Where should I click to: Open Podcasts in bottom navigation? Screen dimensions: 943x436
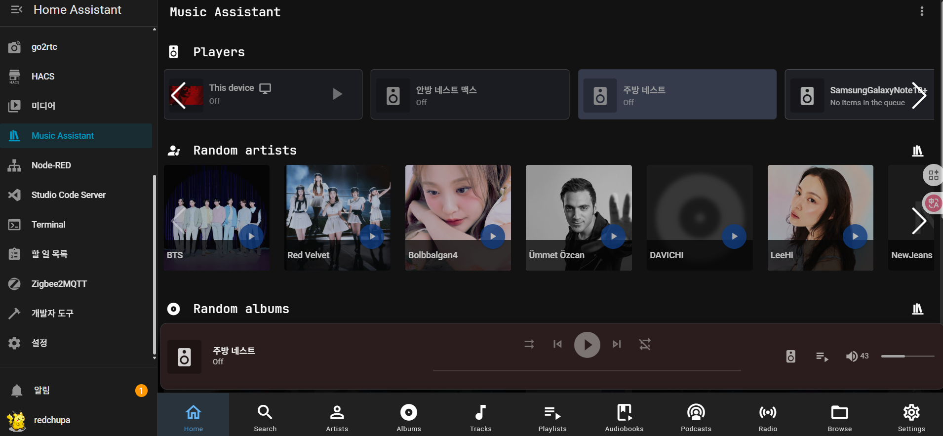696,418
